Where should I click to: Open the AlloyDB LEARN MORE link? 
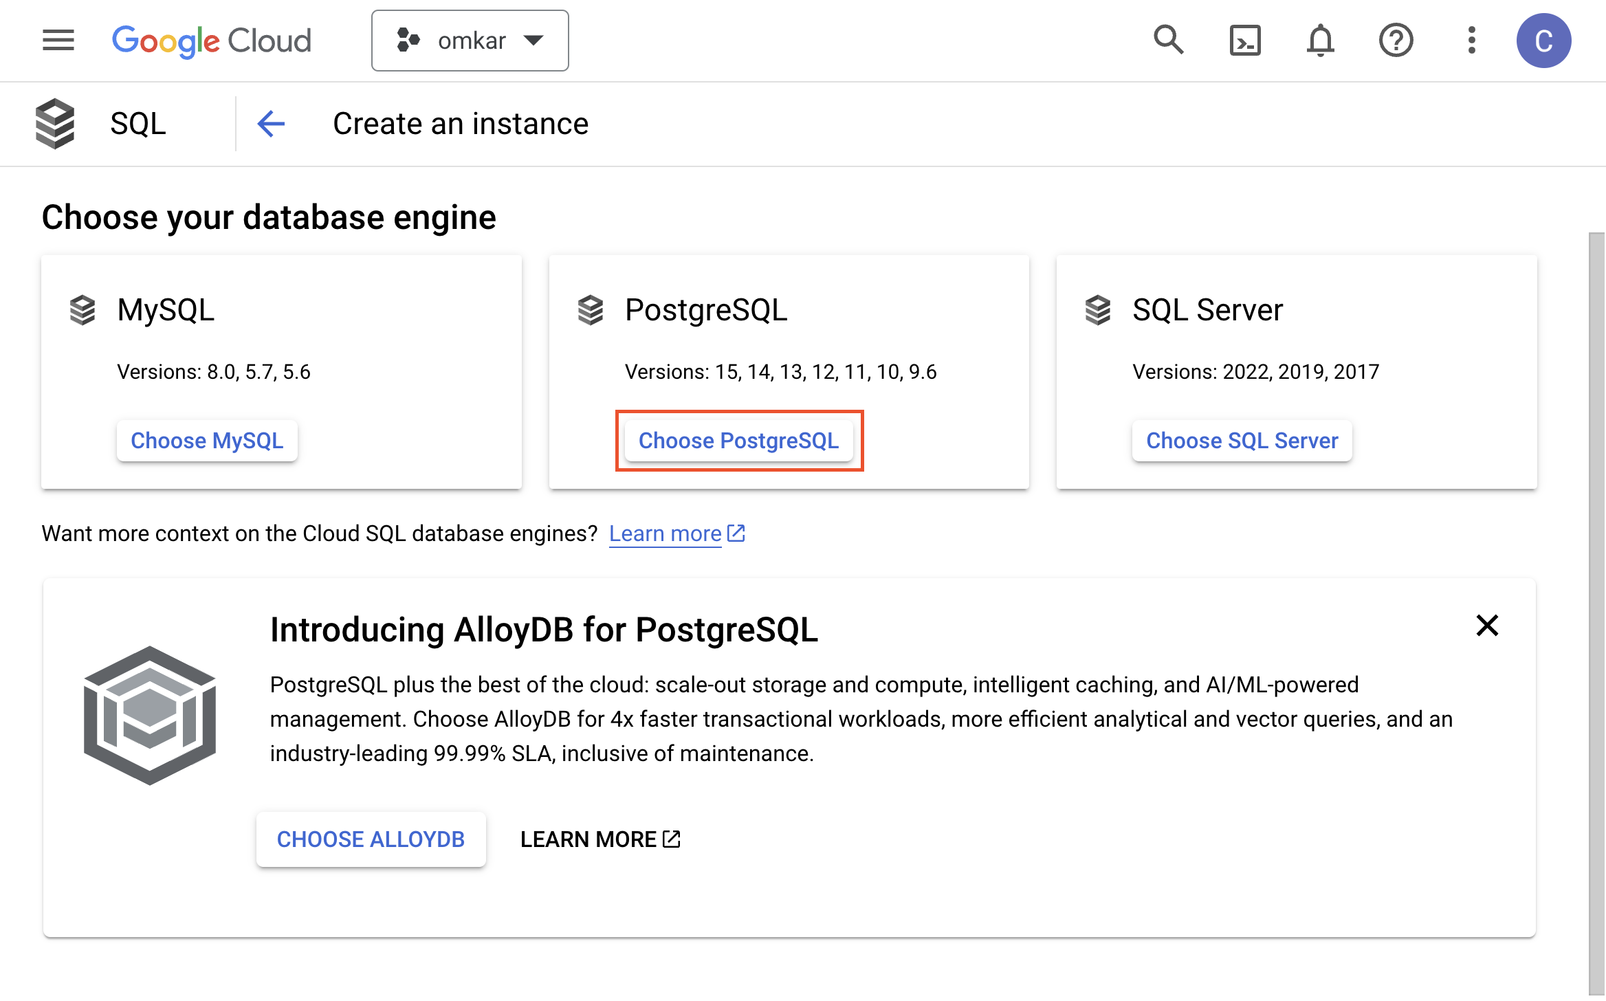pos(599,839)
